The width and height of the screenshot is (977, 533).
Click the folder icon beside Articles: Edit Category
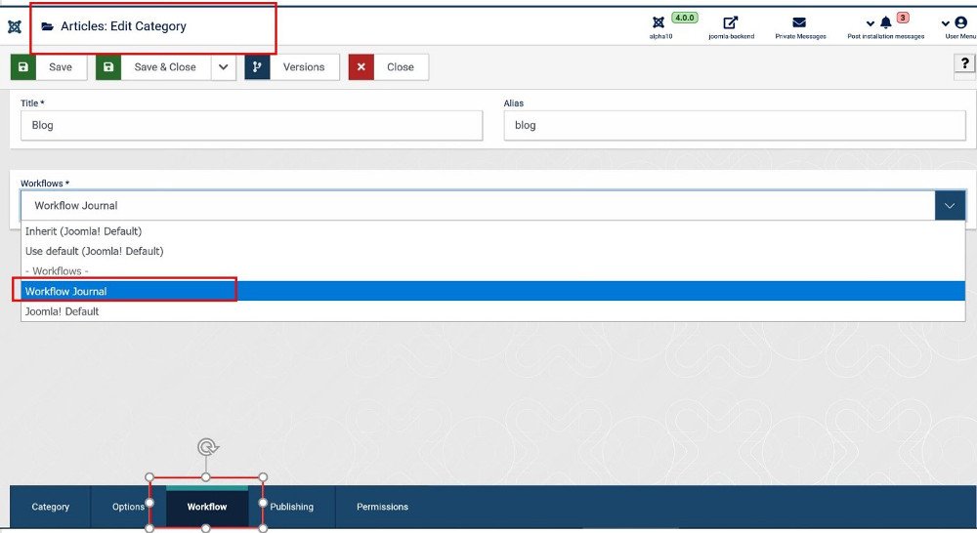[47, 26]
